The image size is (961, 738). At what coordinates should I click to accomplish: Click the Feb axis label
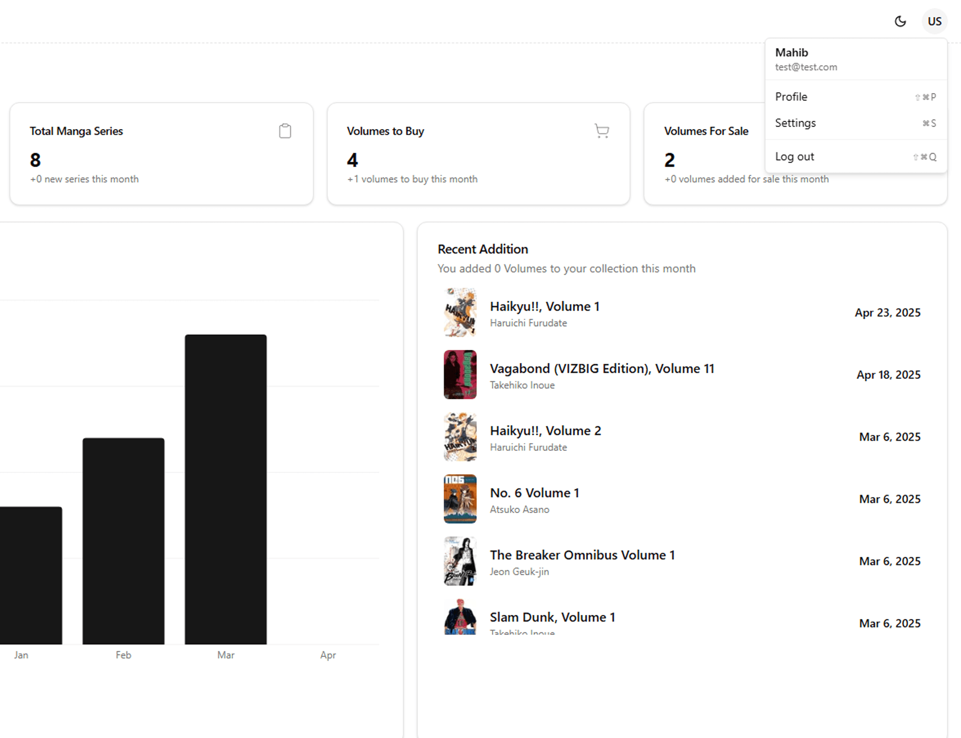click(x=123, y=655)
